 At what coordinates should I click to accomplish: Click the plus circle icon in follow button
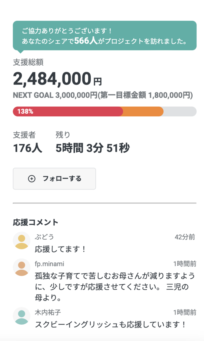(x=32, y=179)
